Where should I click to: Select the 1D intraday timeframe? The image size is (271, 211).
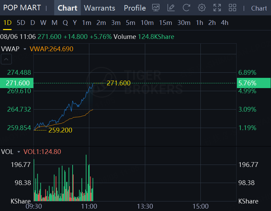[x=7, y=23]
